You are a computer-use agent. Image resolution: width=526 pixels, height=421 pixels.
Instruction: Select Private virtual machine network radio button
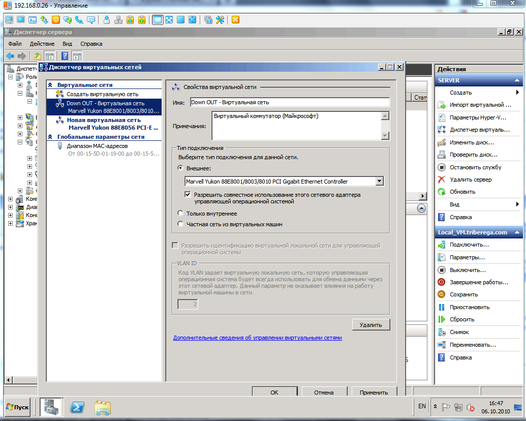coord(180,224)
